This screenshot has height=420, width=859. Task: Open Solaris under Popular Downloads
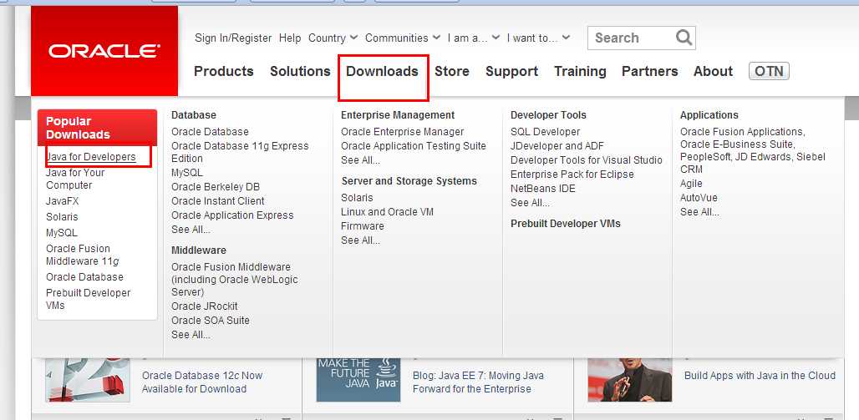coord(62,217)
